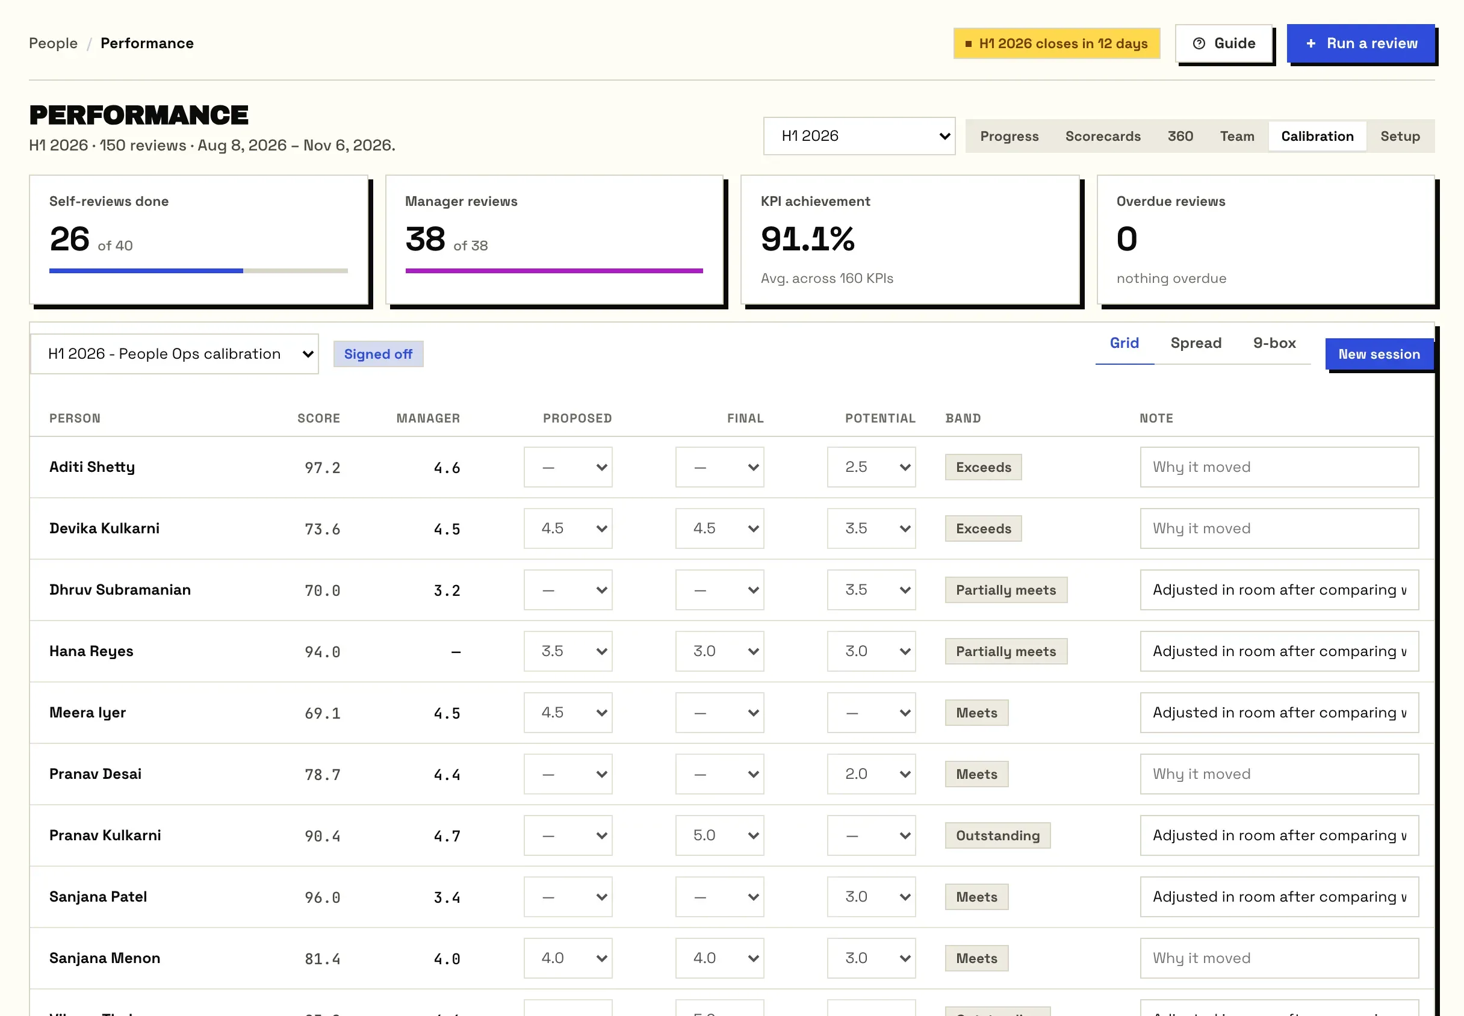Image resolution: width=1464 pixels, height=1016 pixels.
Task: Click the Person column header
Action: pos(75,418)
